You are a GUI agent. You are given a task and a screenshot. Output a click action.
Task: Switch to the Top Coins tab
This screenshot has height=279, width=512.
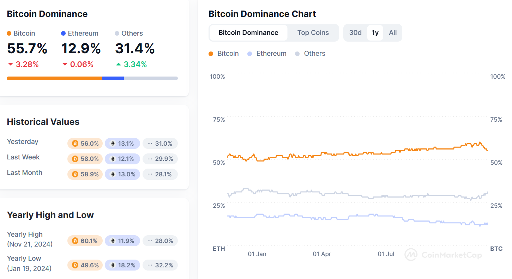click(x=313, y=33)
